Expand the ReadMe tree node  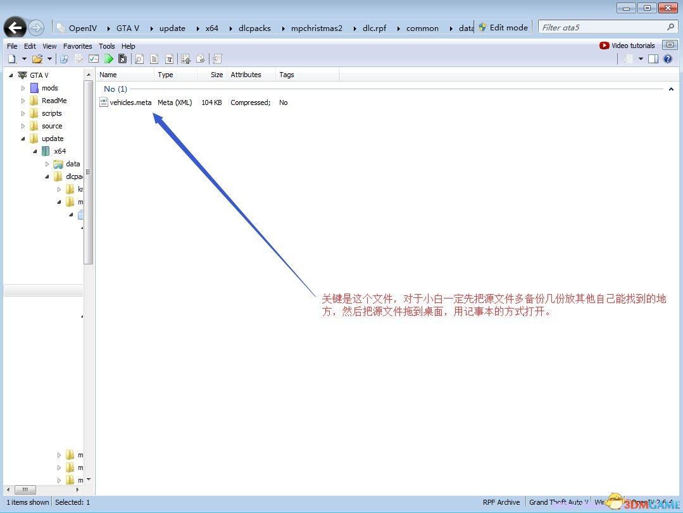(x=23, y=101)
